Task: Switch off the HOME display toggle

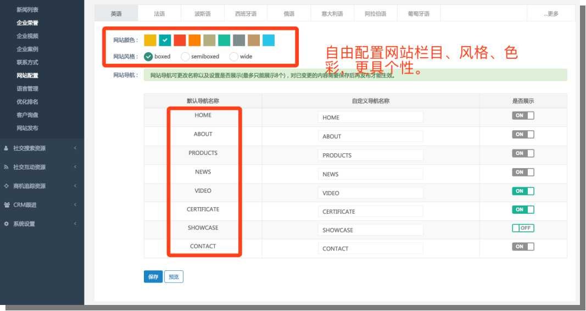Action: click(523, 115)
